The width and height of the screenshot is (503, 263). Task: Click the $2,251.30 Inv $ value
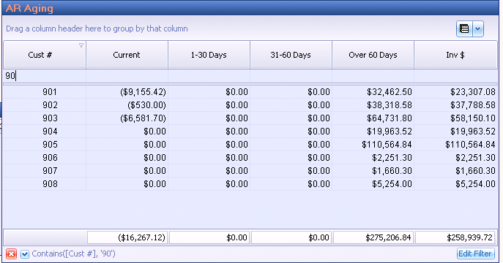tap(475, 158)
